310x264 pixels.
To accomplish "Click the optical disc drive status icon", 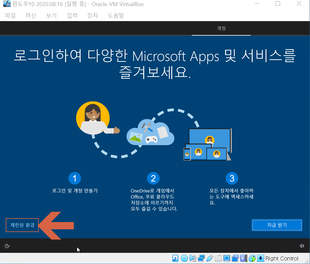I will tap(184, 258).
